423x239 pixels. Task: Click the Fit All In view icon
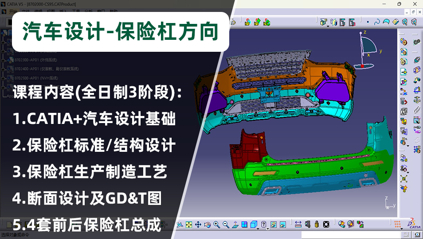189,224
